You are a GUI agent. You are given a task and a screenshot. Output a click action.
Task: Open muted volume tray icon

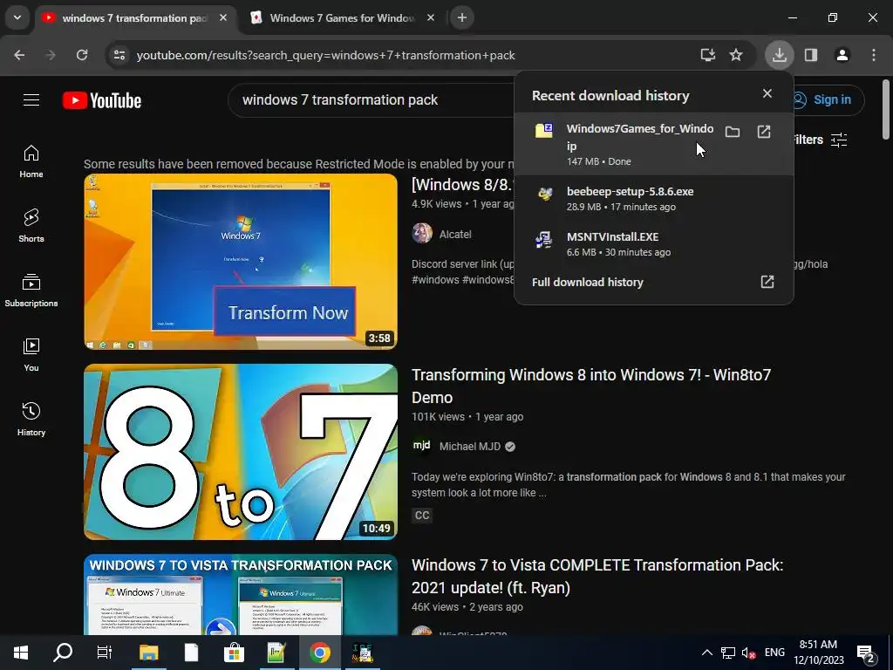(x=748, y=653)
